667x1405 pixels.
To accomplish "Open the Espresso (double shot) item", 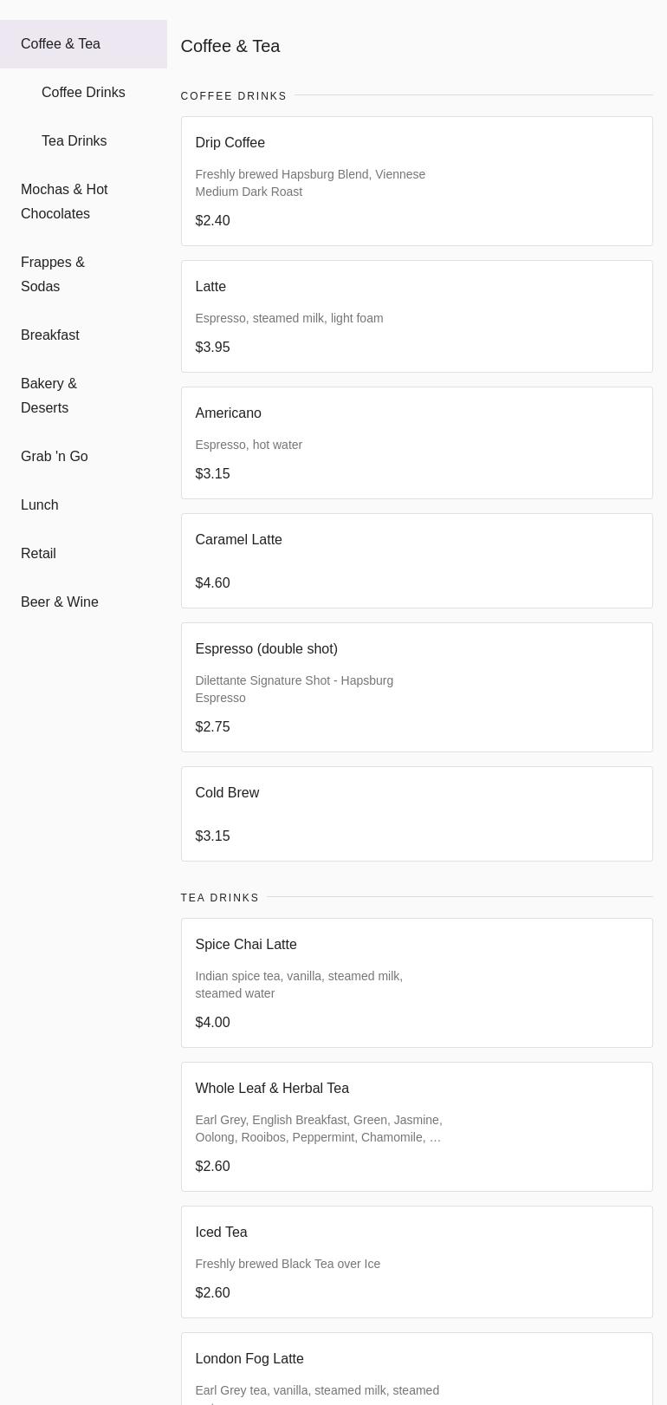I will pos(416,687).
